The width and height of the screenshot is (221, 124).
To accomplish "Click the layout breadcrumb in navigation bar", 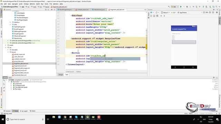I will 46,7.
